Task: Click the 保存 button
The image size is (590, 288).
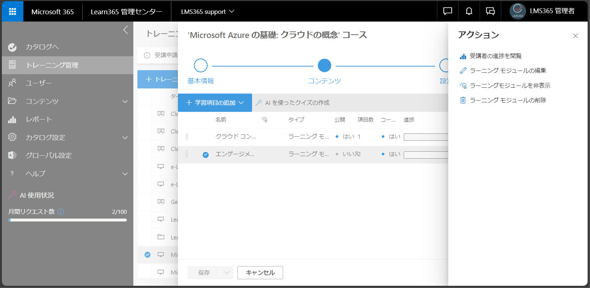Action: tap(204, 273)
